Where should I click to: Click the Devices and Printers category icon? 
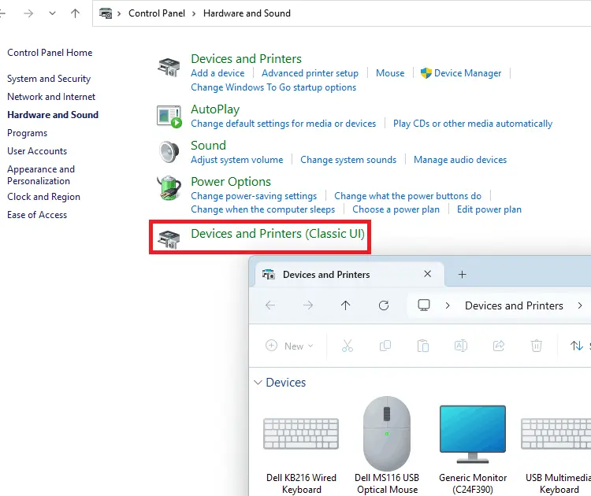pos(169,67)
